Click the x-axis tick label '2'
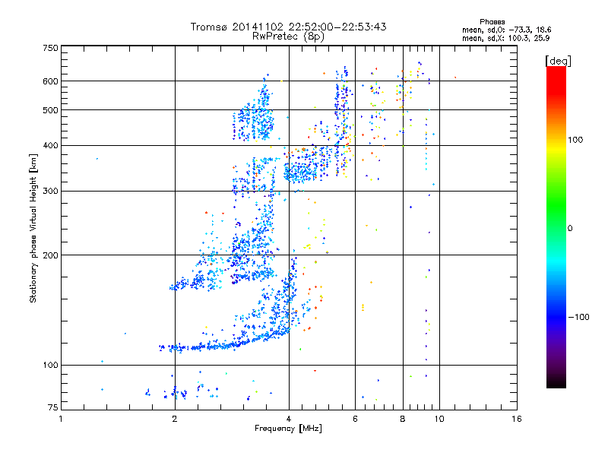This screenshot has width=608, height=456. (x=175, y=419)
